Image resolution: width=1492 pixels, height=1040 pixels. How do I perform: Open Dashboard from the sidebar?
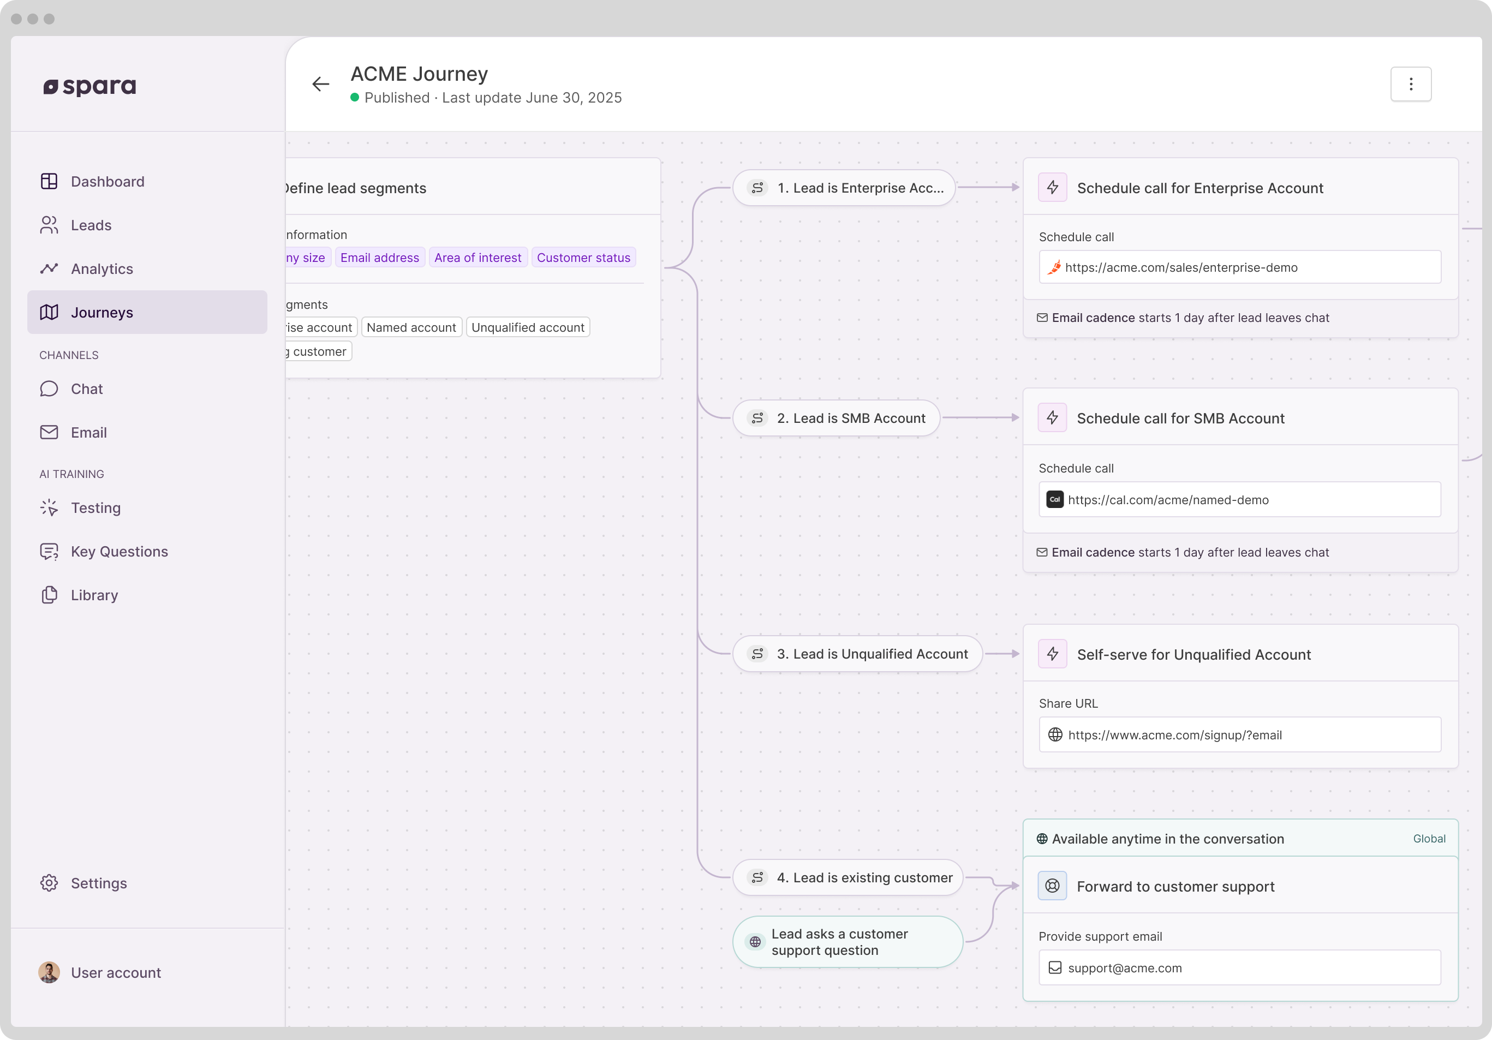pyautogui.click(x=107, y=181)
